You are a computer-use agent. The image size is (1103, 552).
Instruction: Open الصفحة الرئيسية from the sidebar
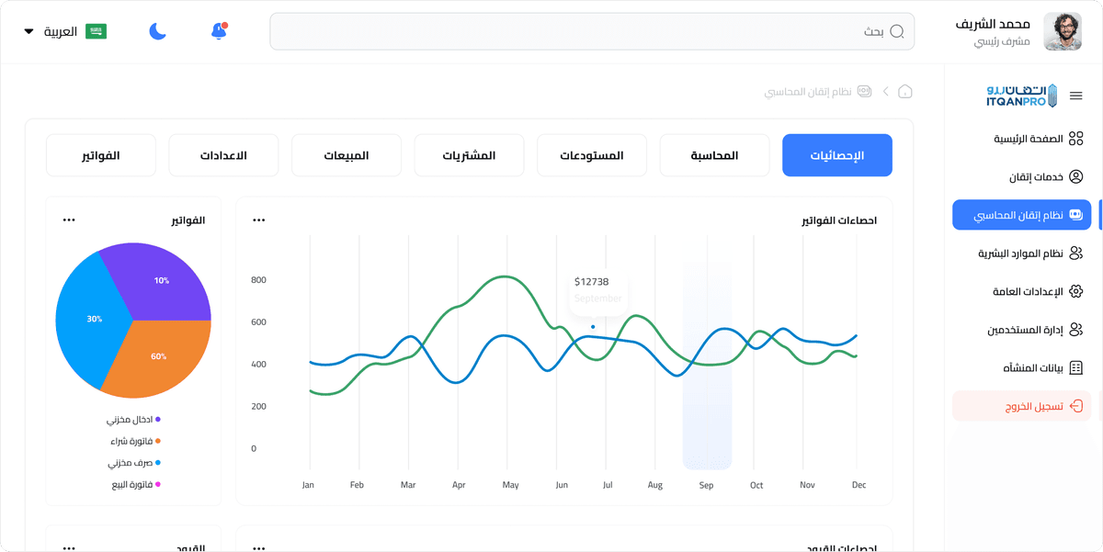[x=1028, y=139]
